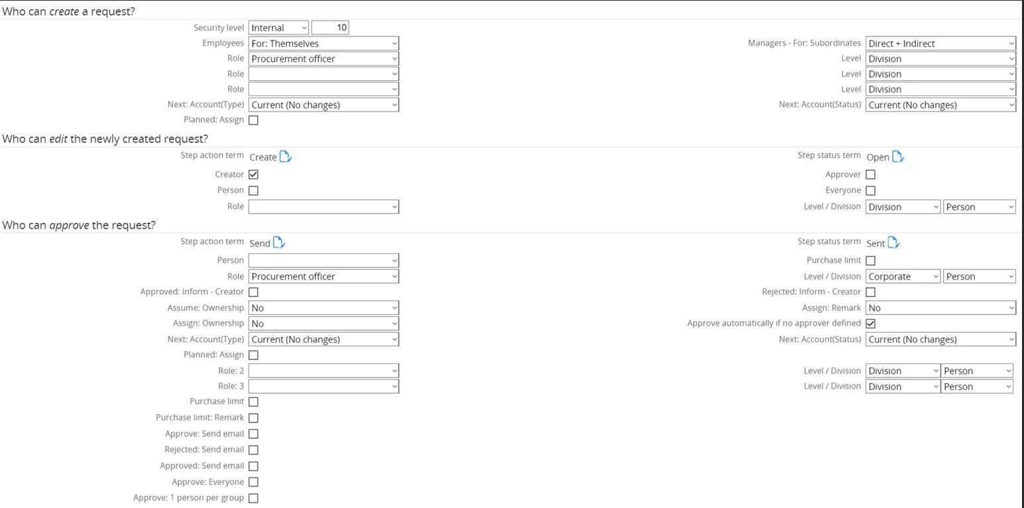Open Managers Direct + Indirect dropdown
Screen dimensions: 1024x508
tap(940, 44)
